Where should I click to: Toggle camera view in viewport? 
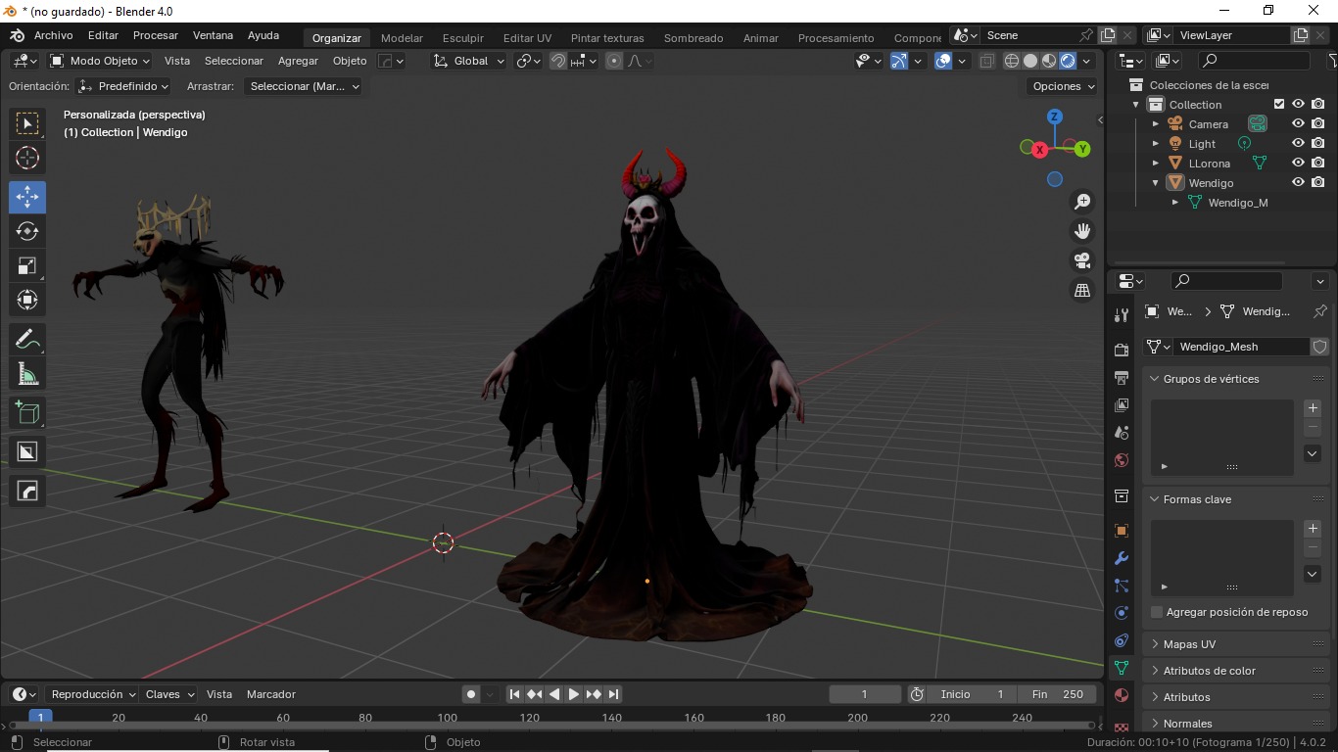(1082, 260)
